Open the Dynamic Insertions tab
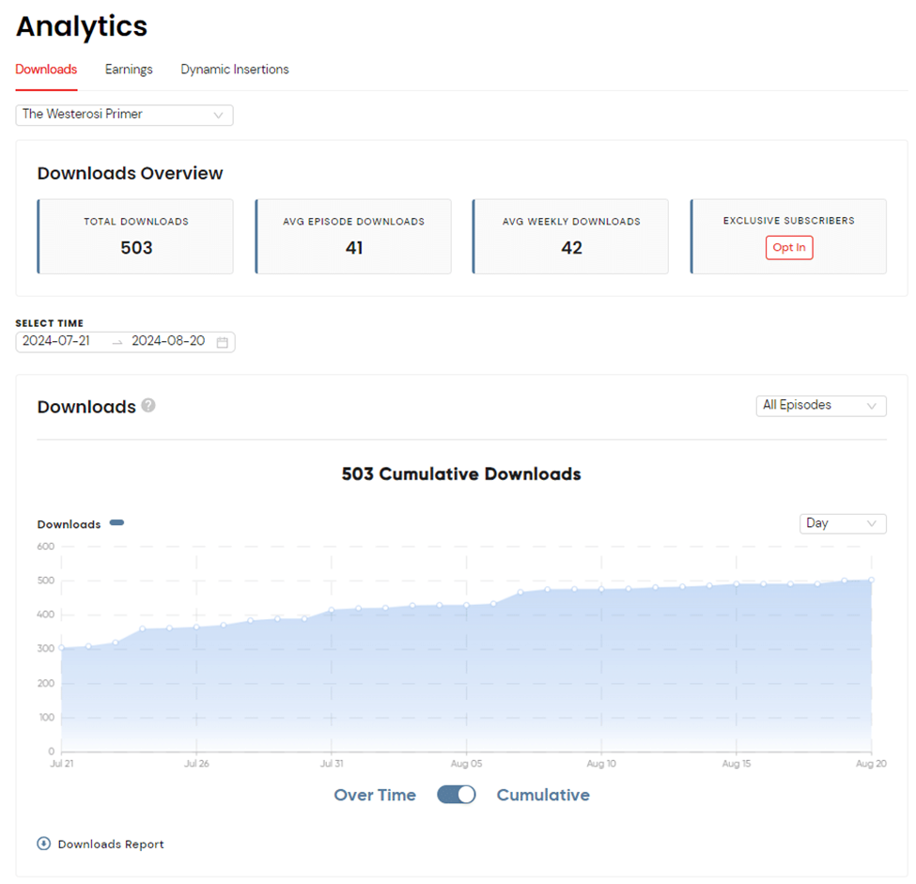Screen dimensions: 916x884 click(x=234, y=69)
